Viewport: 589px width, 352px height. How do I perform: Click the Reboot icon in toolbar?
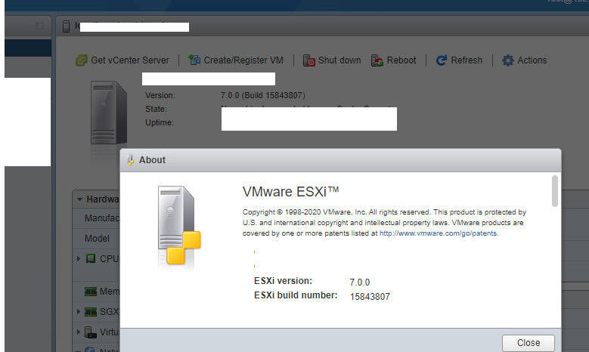click(377, 60)
